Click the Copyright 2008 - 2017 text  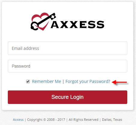(46, 120)
